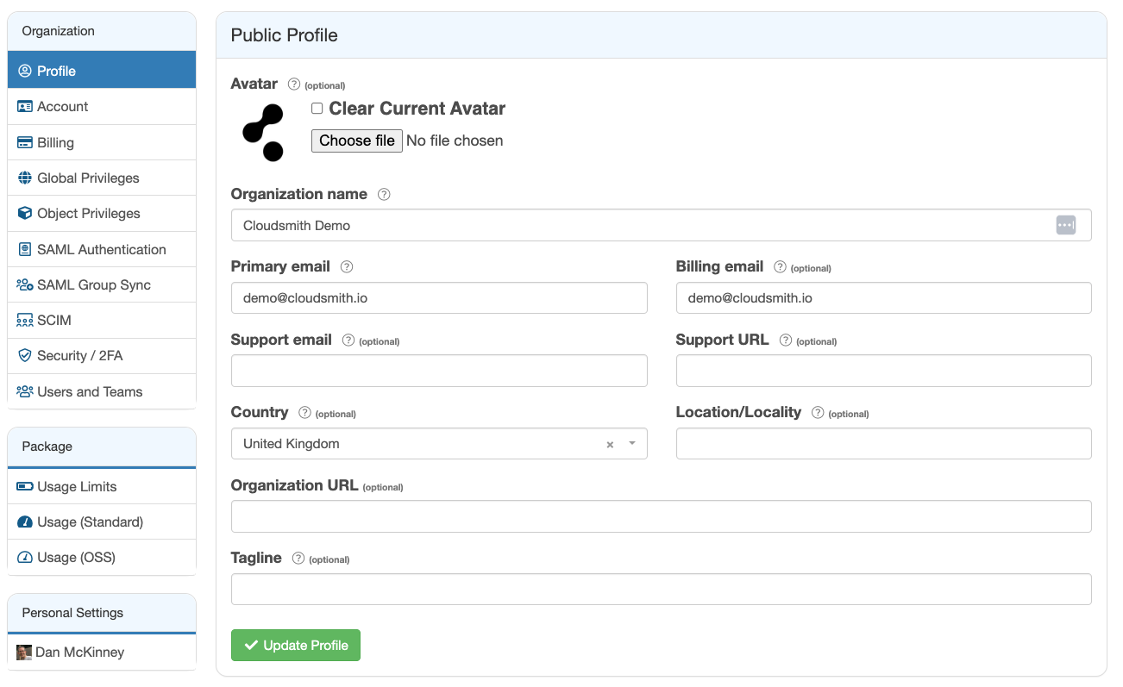Viewport: 1123px width, 687px height.
Task: Open the SCIM settings page
Action: 102,321
